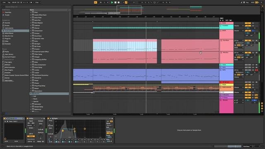265x149 pixels.
Task: Disarm the red Bells record arm button
Action: coord(257,70)
